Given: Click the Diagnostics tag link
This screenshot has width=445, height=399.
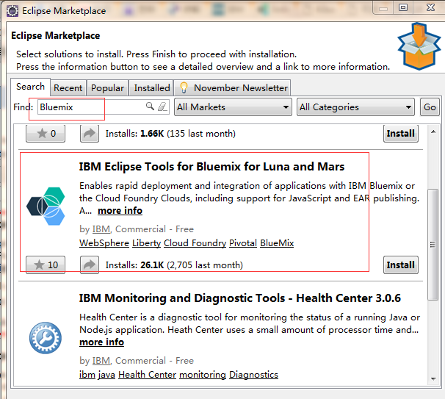Looking at the screenshot, I should (x=253, y=375).
